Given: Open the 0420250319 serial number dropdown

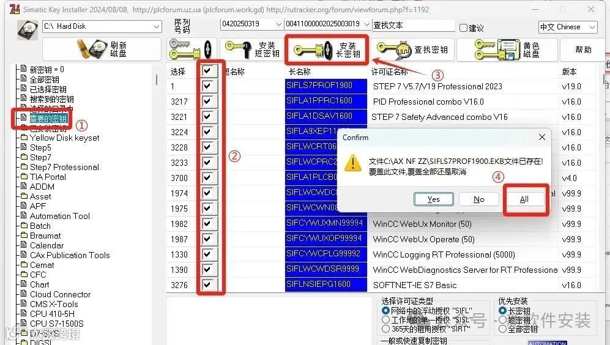Looking at the screenshot, I should (278, 24).
